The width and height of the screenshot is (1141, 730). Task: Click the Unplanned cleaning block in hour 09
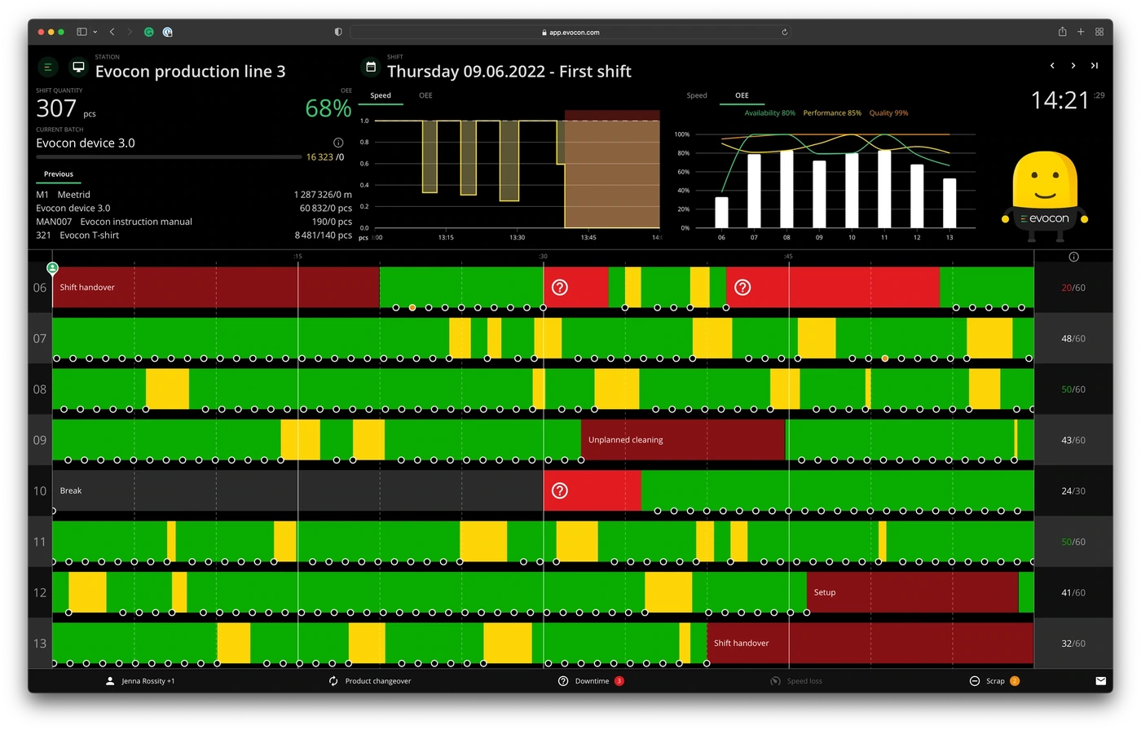click(x=683, y=440)
